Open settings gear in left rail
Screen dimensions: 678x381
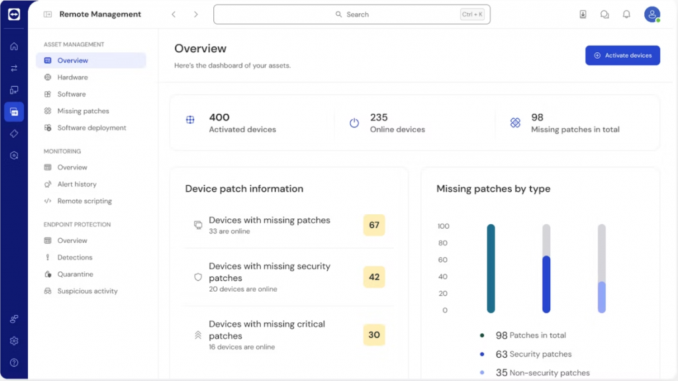tap(14, 341)
